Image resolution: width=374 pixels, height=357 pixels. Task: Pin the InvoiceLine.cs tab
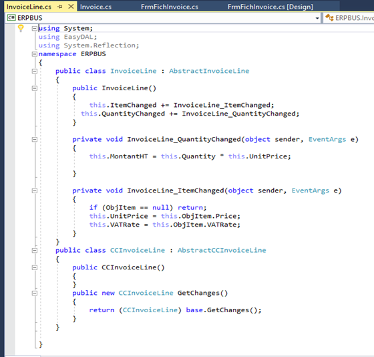coord(60,7)
